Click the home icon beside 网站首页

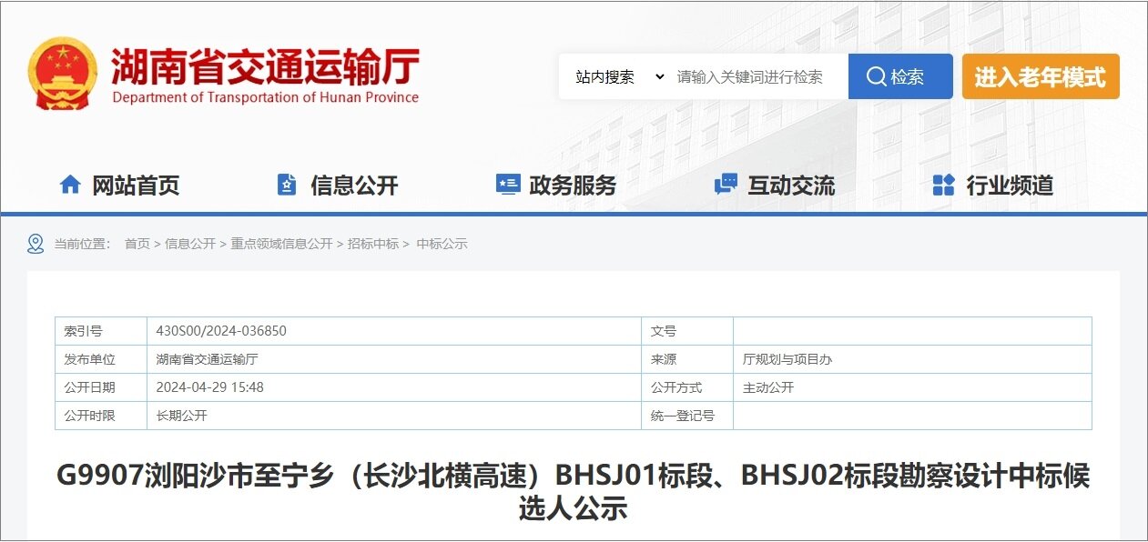pos(70,186)
